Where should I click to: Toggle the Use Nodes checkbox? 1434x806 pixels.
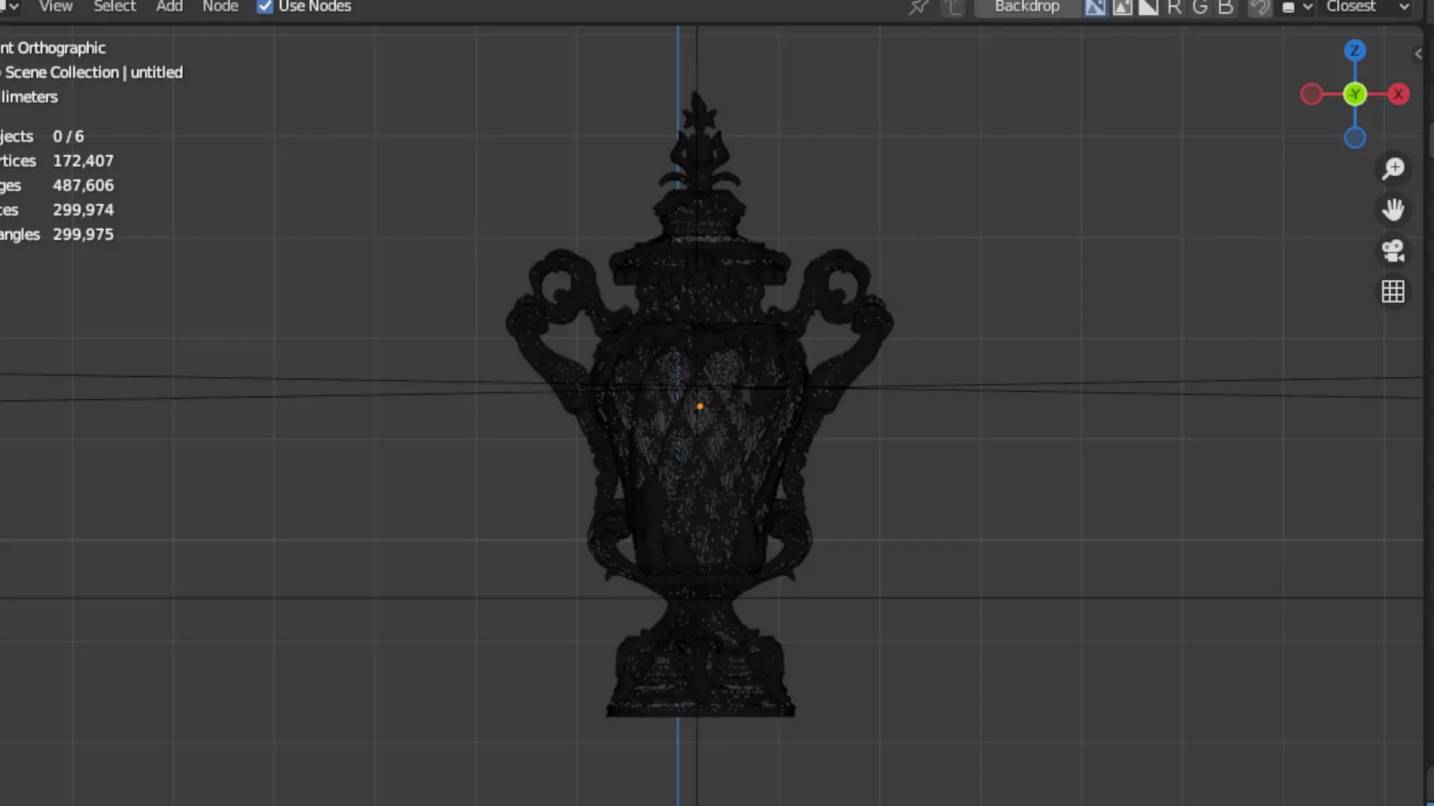tap(265, 7)
